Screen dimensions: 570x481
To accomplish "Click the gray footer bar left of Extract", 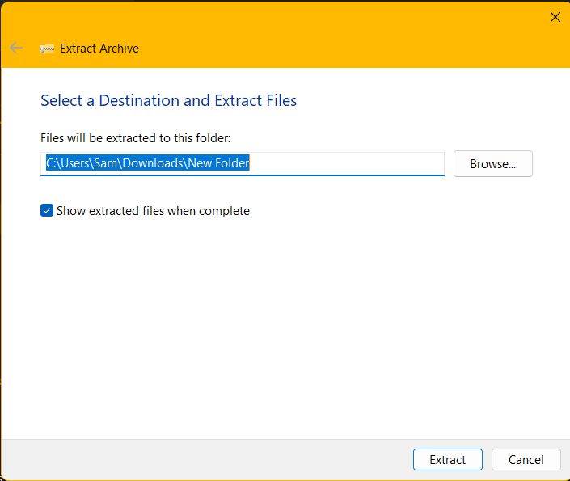I will point(202,459).
